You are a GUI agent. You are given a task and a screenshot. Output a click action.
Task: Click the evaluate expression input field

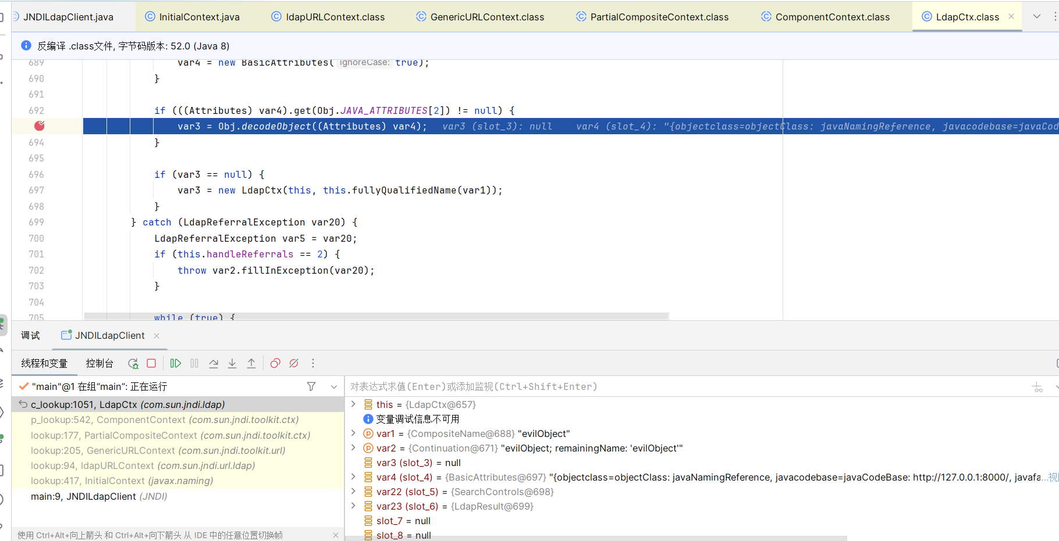click(x=687, y=386)
